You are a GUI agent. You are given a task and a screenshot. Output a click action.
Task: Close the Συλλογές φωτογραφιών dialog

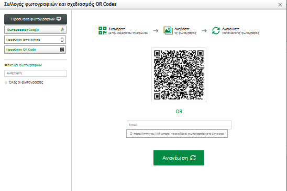(280, 5)
